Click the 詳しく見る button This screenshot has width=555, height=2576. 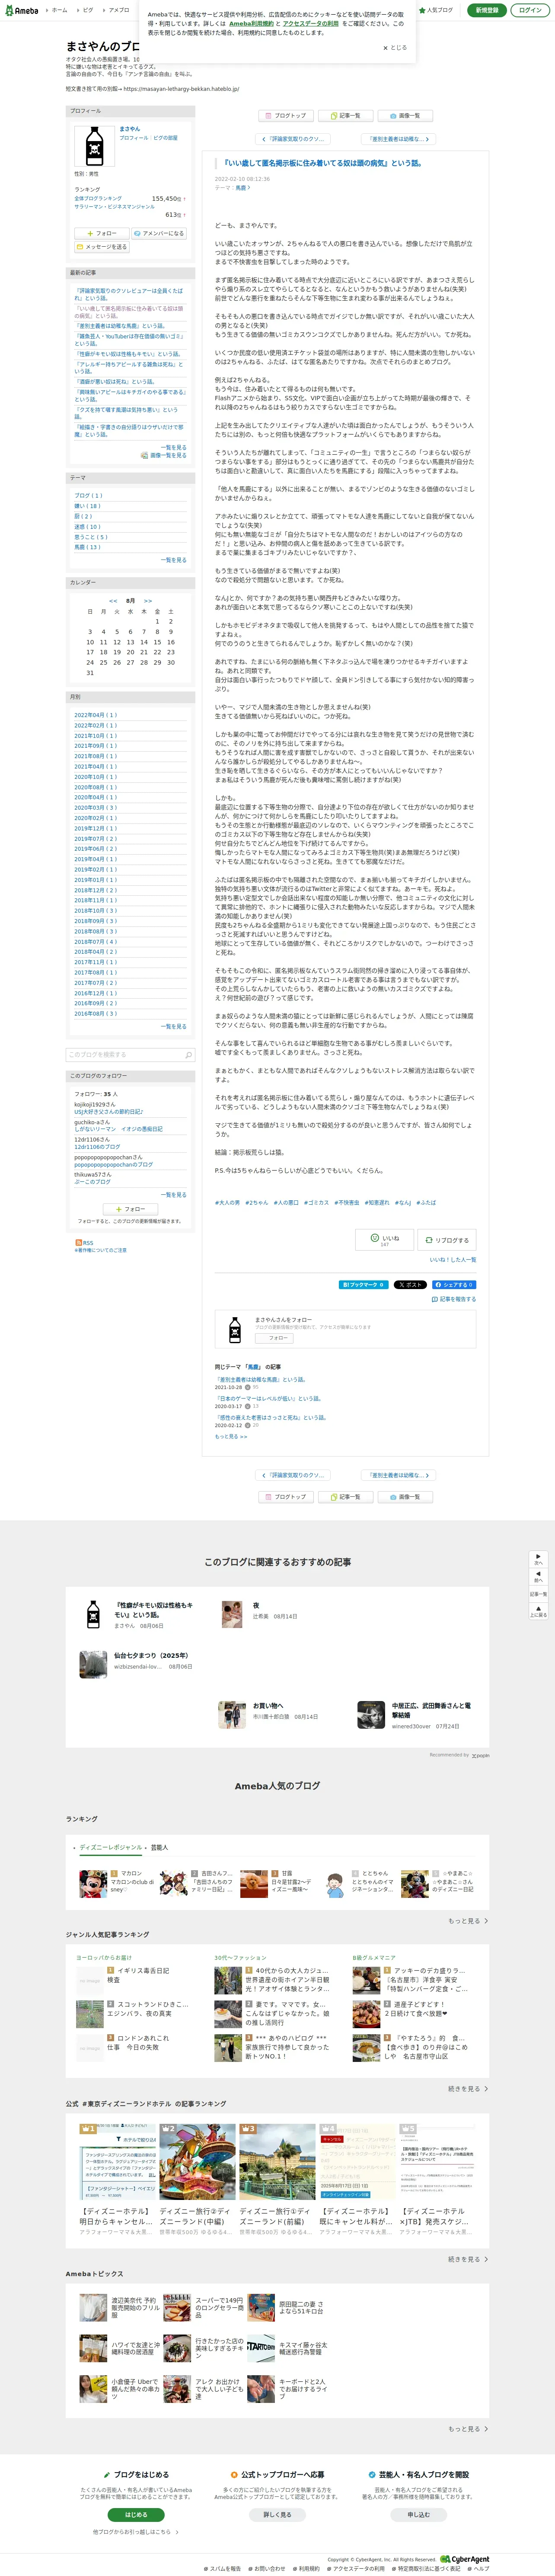pyautogui.click(x=277, y=2515)
